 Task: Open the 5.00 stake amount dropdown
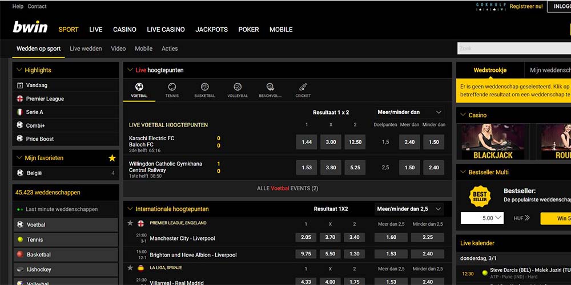click(482, 218)
